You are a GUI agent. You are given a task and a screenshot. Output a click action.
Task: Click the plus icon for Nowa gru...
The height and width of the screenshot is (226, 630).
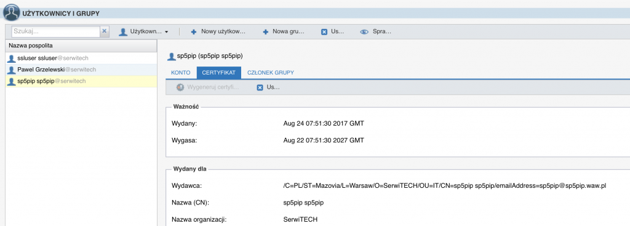(265, 32)
